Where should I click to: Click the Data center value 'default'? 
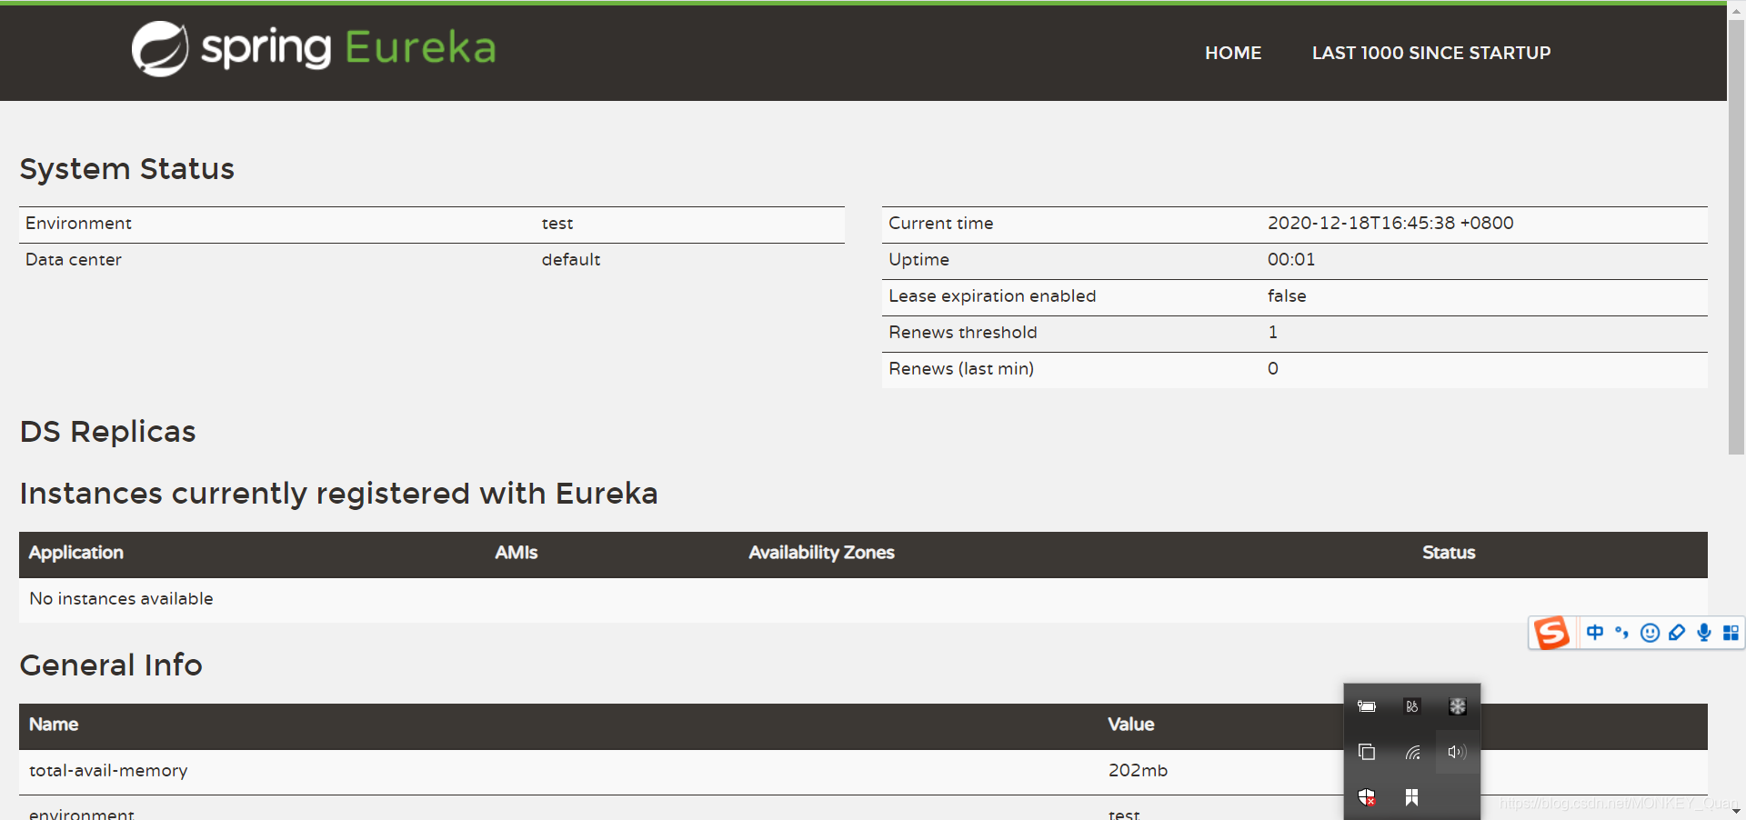coord(571,259)
